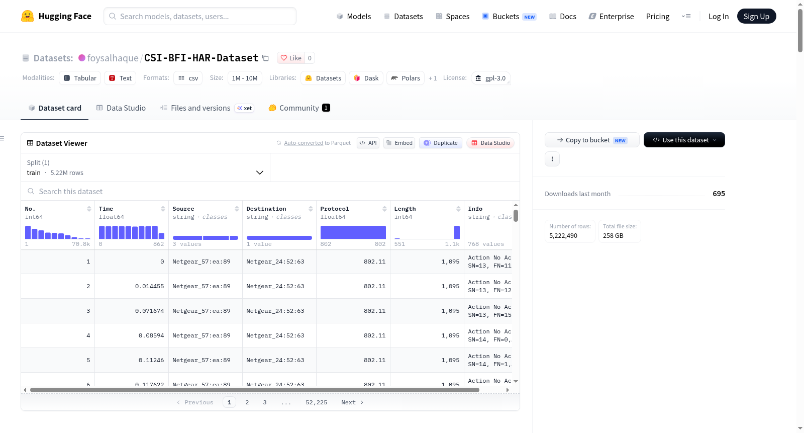This screenshot has height=433, width=804.
Task: Open the foysalhaque profile link
Action: coord(113,58)
